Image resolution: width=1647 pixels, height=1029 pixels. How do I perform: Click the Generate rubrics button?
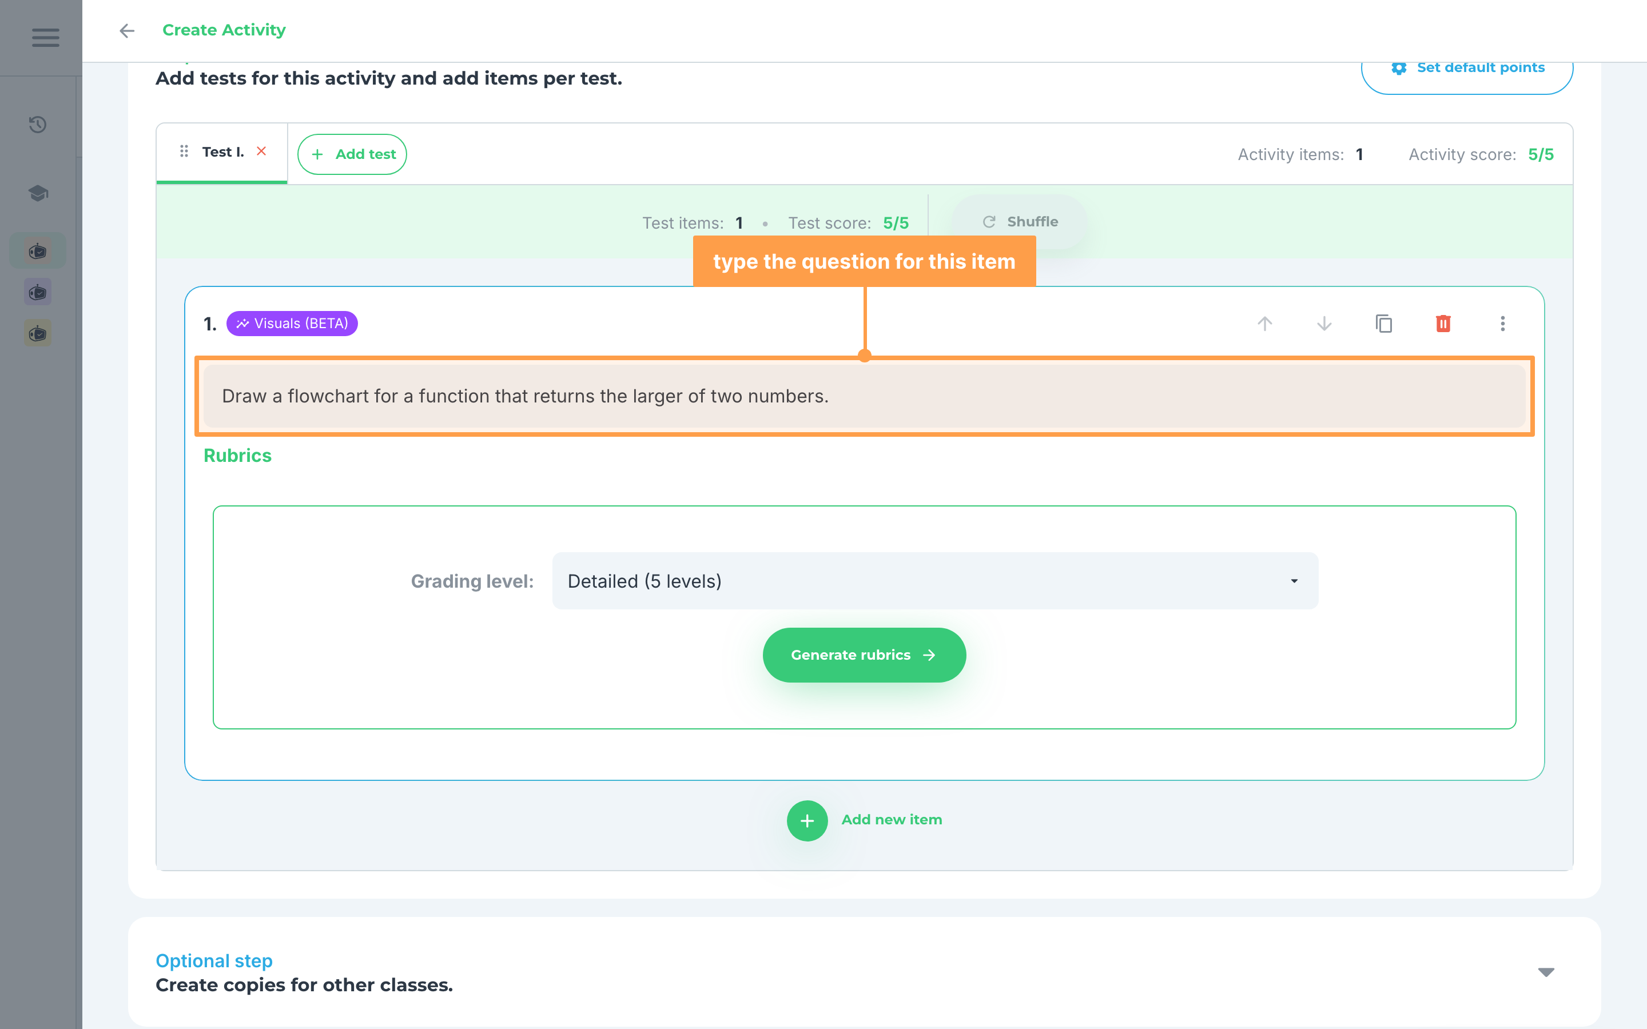[x=864, y=655]
